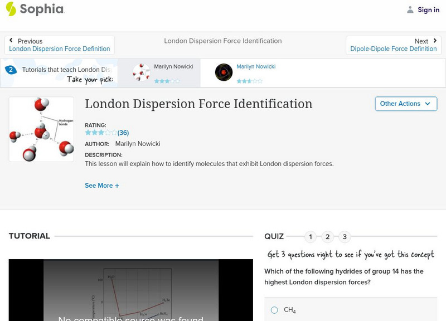This screenshot has height=321, width=446.
Task: Open the next lesson Dipole-Dipole Force Definition
Action: click(395, 48)
